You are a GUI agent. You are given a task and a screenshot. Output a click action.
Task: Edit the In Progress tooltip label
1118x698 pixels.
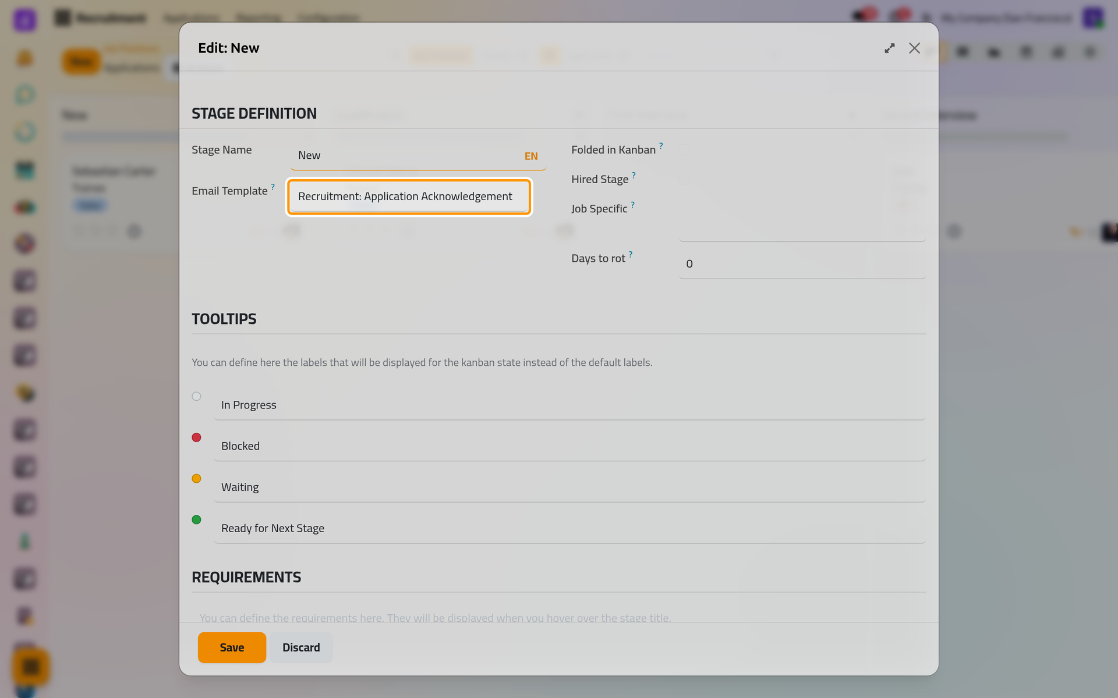(x=569, y=405)
